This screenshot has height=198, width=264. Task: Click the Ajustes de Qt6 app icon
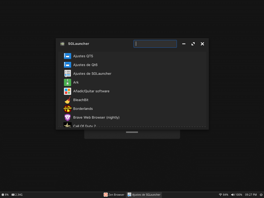pos(68,65)
